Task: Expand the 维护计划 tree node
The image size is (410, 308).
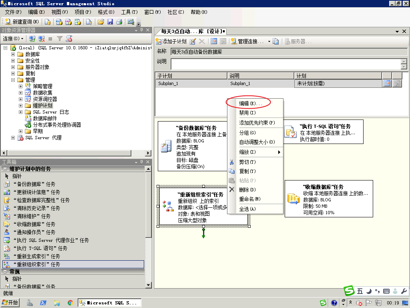Action: pyautogui.click(x=20, y=105)
